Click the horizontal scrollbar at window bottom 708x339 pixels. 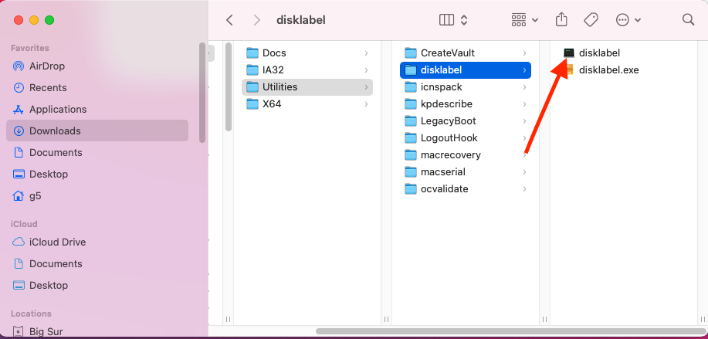point(510,331)
